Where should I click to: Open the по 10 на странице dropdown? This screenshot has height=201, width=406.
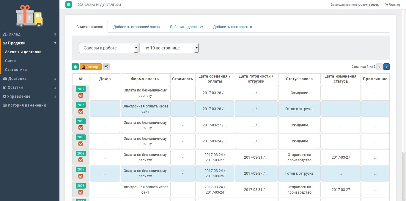[x=169, y=48]
